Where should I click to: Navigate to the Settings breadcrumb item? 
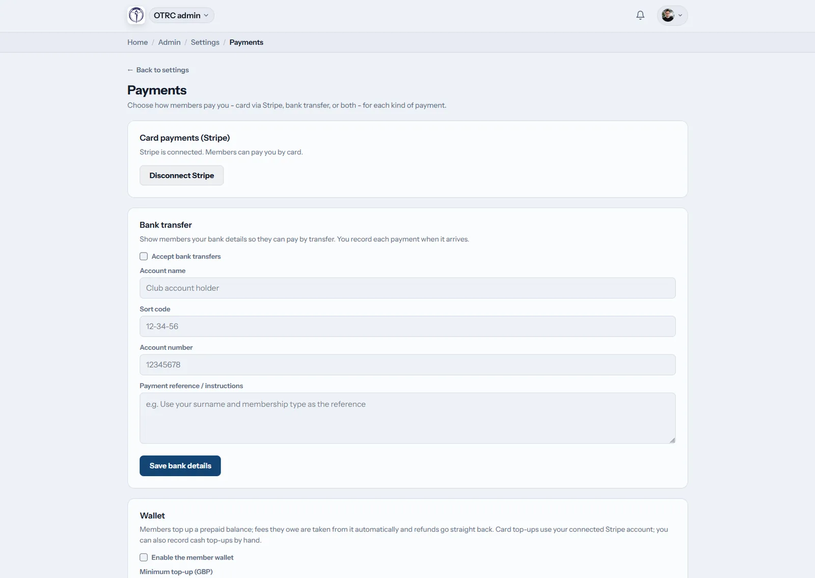pos(205,42)
